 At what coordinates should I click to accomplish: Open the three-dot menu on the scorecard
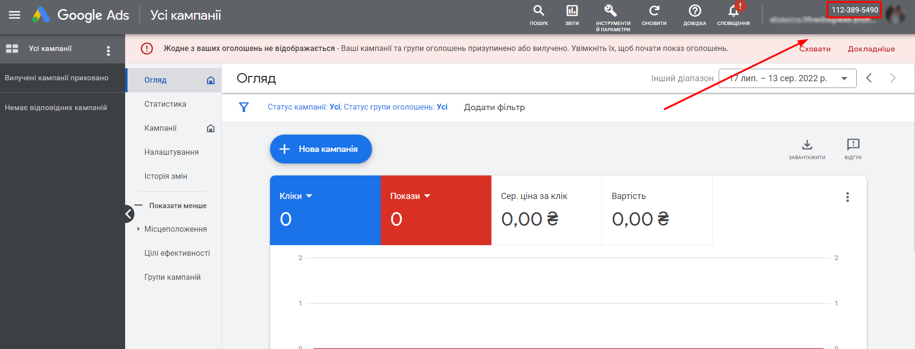848,197
